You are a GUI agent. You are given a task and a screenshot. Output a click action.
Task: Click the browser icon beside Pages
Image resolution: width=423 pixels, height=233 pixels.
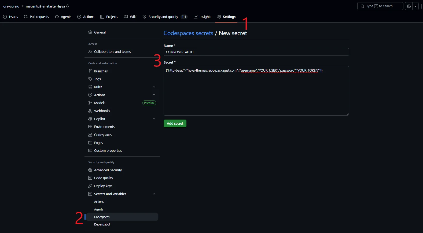coord(90,143)
